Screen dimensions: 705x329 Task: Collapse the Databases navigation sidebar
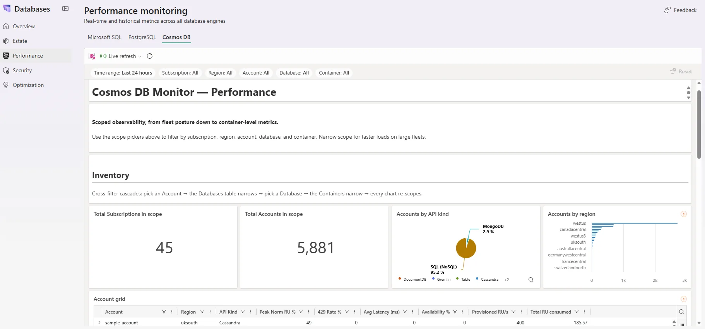coord(65,9)
